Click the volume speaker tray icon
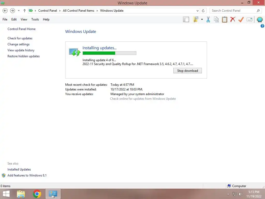 coord(240,194)
